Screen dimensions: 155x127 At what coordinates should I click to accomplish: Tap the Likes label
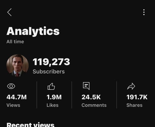(52, 105)
